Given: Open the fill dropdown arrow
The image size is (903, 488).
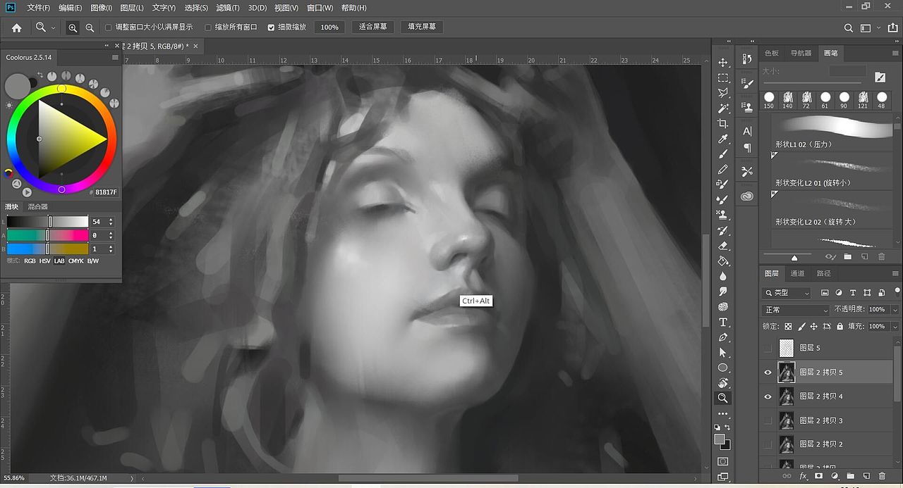Looking at the screenshot, I should pyautogui.click(x=895, y=327).
